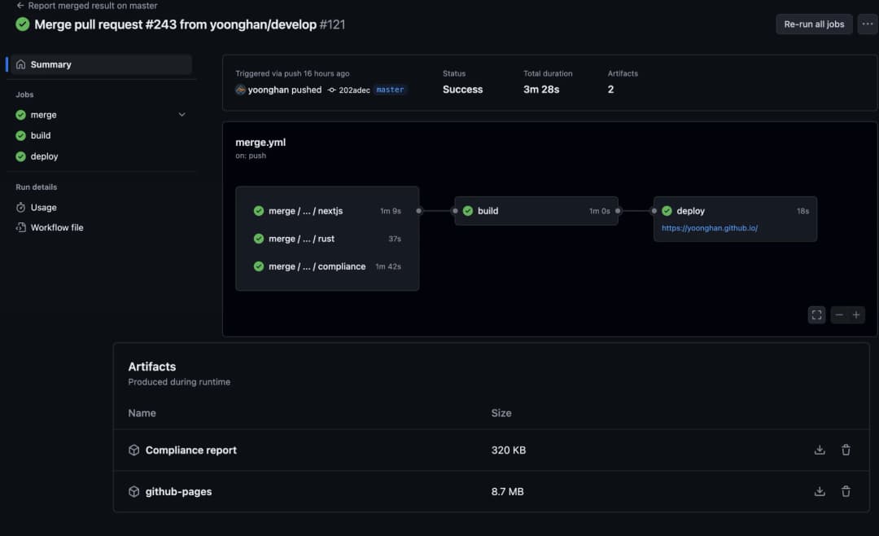This screenshot has width=879, height=536.
Task: Open the more options menu
Action: (868, 24)
